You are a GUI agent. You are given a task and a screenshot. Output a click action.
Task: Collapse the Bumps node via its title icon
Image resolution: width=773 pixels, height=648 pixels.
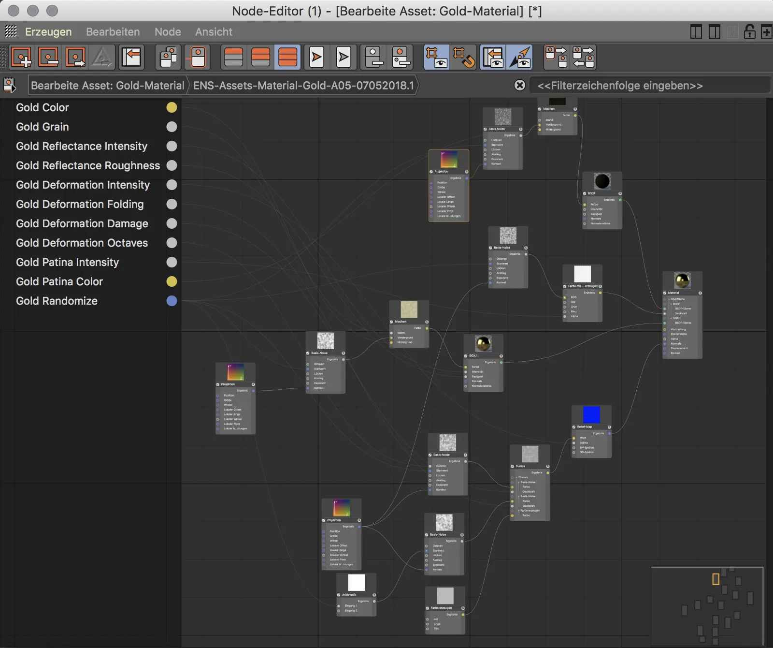point(513,467)
